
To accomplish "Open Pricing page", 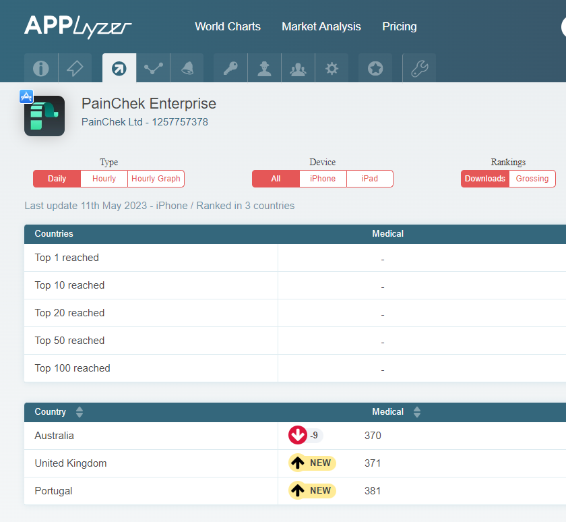I will [399, 26].
